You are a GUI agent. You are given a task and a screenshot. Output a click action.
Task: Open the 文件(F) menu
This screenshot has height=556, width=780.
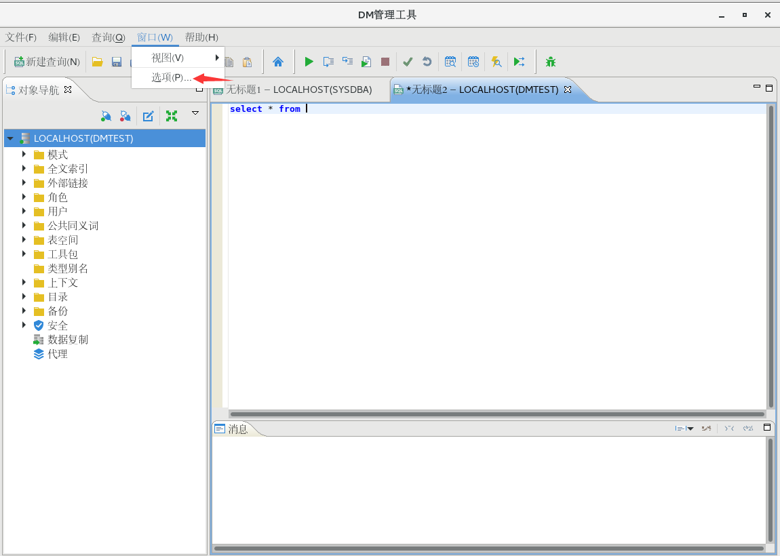tap(21, 37)
